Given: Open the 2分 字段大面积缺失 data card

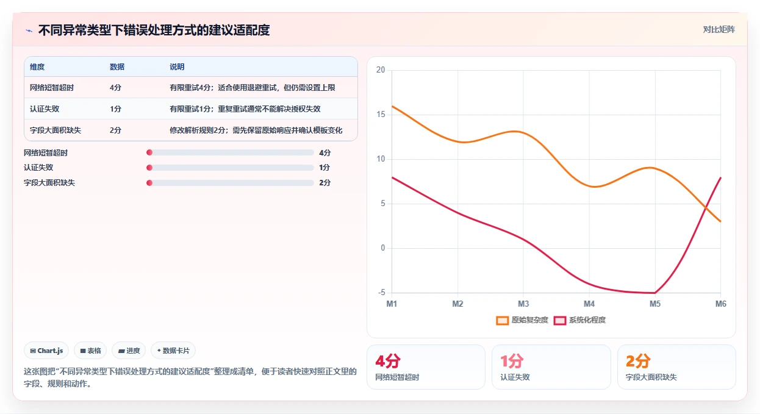Looking at the screenshot, I should coord(676,367).
